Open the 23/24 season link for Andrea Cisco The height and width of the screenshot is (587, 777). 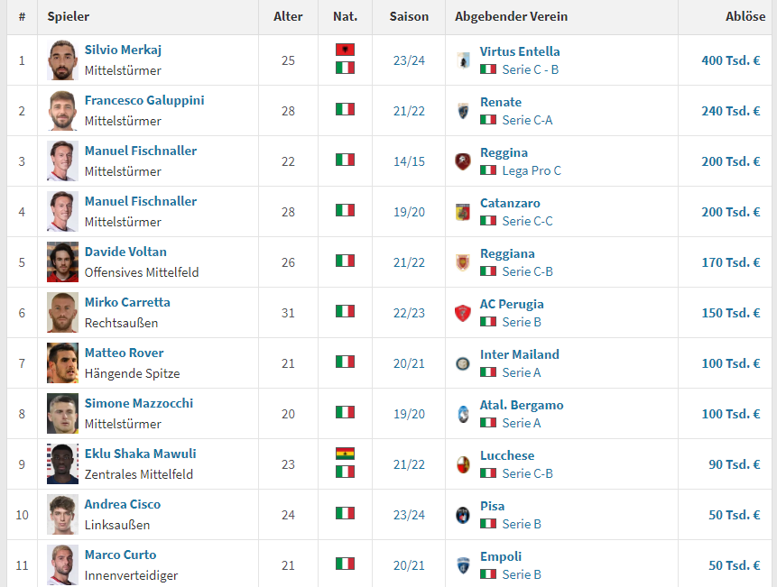(407, 515)
